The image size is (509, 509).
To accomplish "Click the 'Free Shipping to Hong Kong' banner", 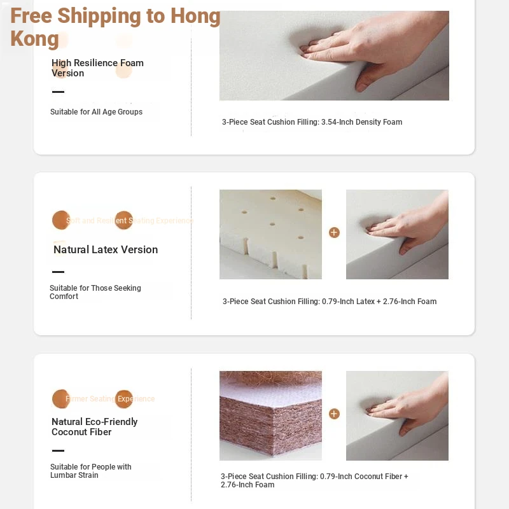I will click(115, 27).
